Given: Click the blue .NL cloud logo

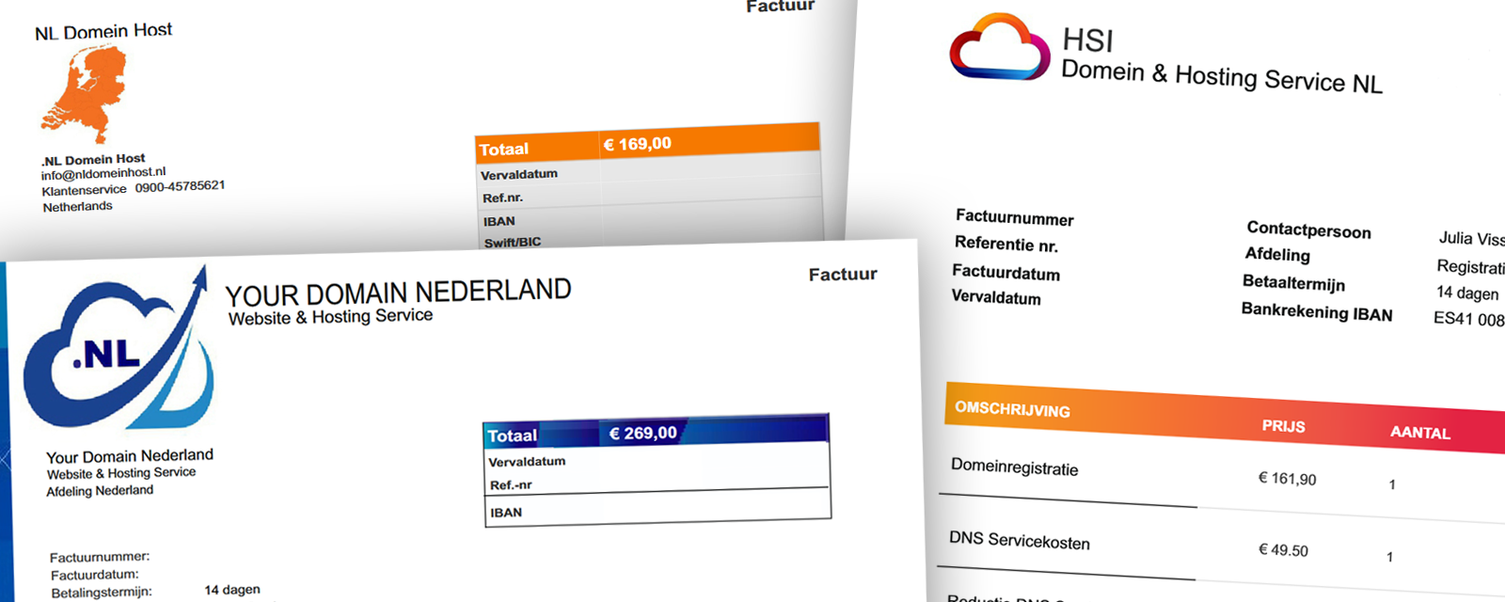Looking at the screenshot, I should pyautogui.click(x=118, y=350).
